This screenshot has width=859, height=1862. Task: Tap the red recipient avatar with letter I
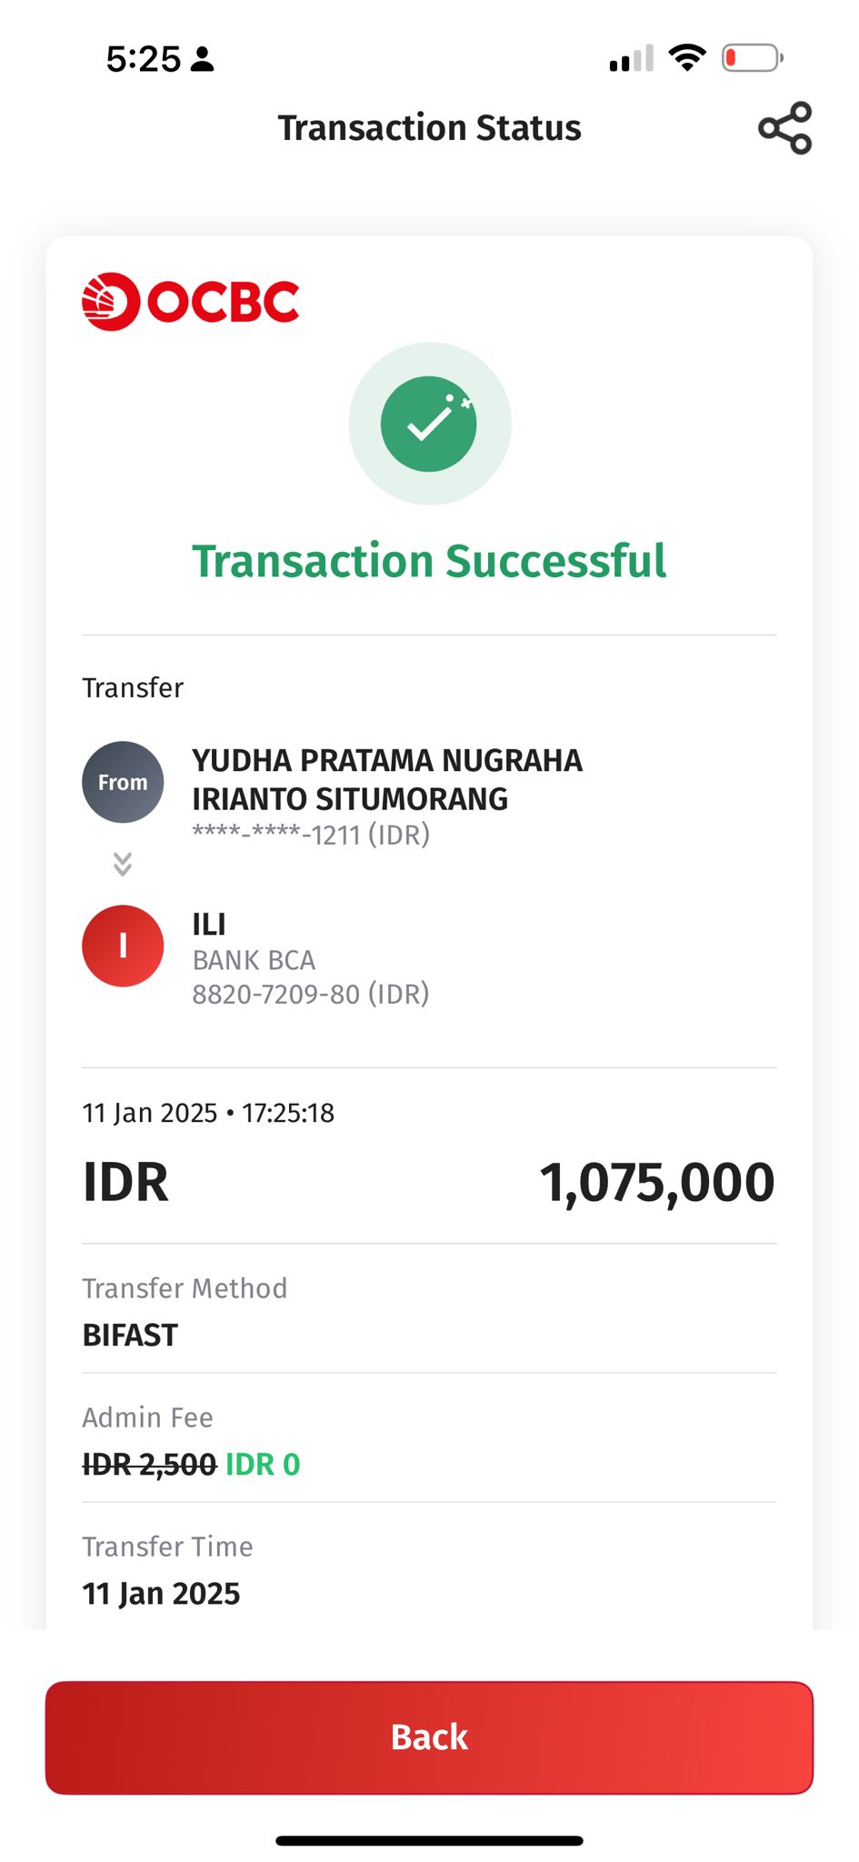(x=123, y=946)
